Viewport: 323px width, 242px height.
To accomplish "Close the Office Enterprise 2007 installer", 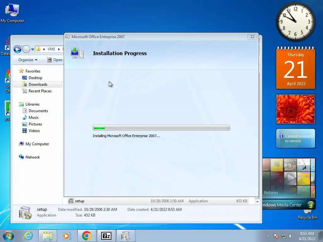I will click(252, 37).
